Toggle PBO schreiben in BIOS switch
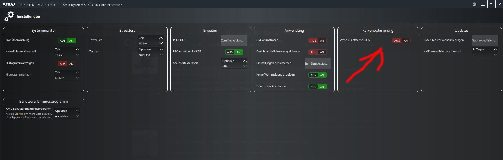 [234, 52]
